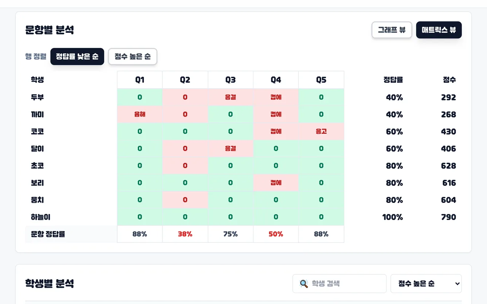This screenshot has height=304, width=487.
Task: Click the Q2 column header
Action: tap(185, 80)
